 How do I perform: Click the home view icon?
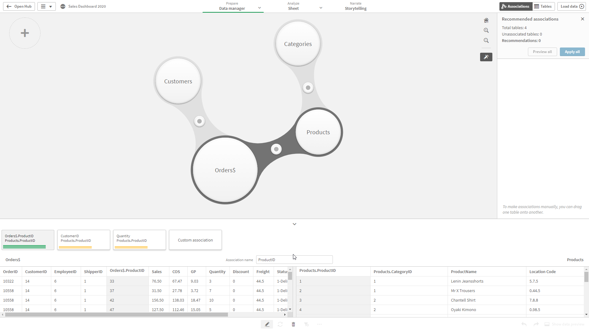[486, 21]
